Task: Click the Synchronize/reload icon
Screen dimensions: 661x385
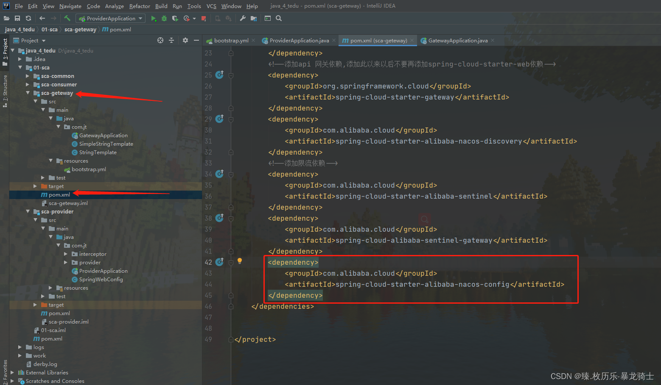Action: tap(28, 18)
